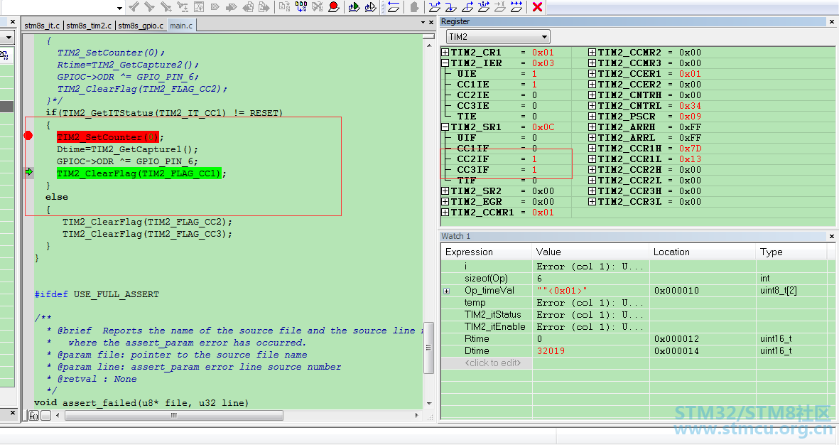Select the sizeof(Op) watch expression

486,278
